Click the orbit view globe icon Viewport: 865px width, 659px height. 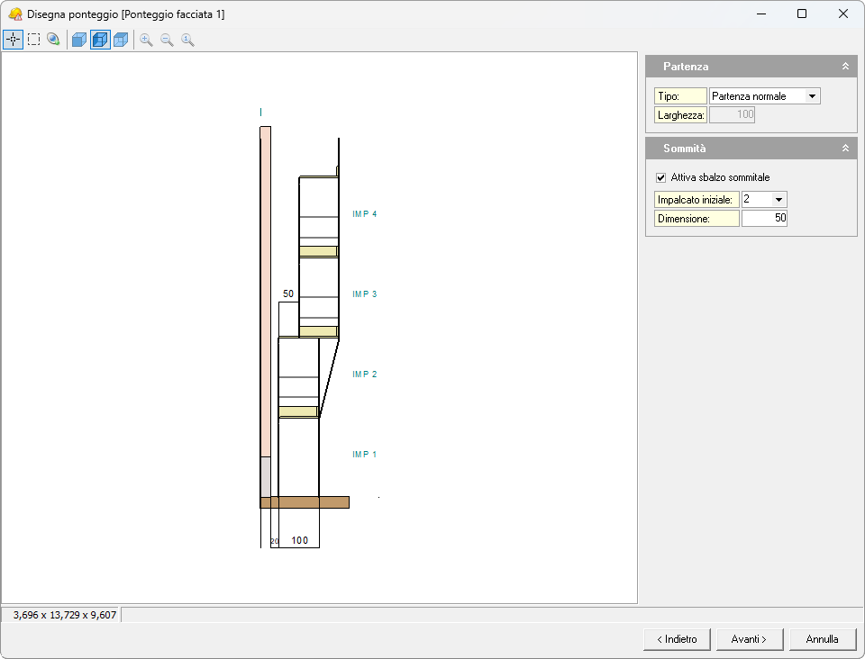pyautogui.click(x=54, y=40)
